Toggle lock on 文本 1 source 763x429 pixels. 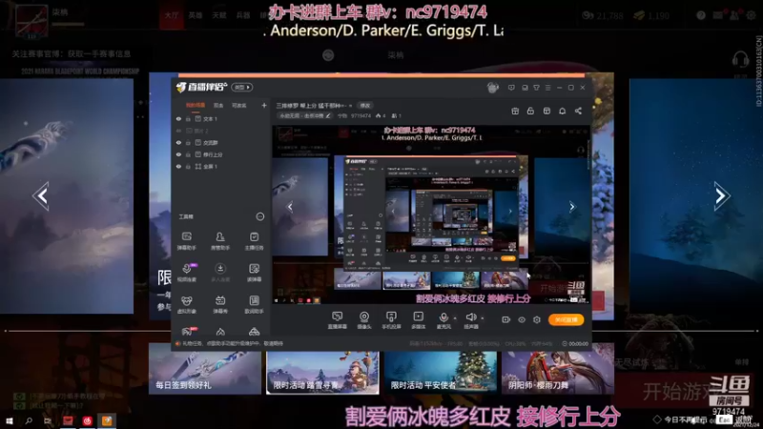pos(188,118)
